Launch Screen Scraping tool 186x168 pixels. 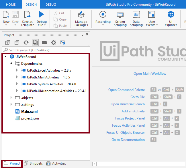[x=120, y=19]
